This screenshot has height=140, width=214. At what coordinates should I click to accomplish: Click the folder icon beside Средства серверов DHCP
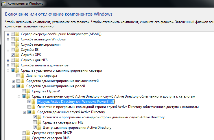28,133
